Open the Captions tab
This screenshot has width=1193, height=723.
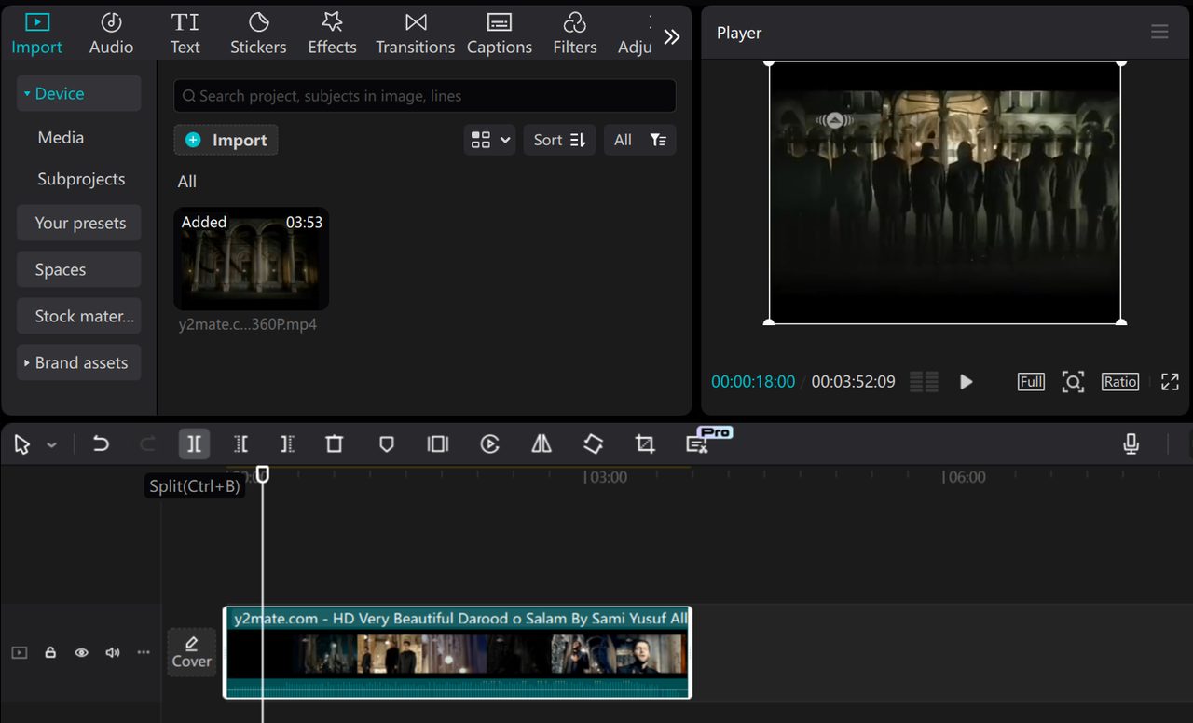(x=499, y=34)
